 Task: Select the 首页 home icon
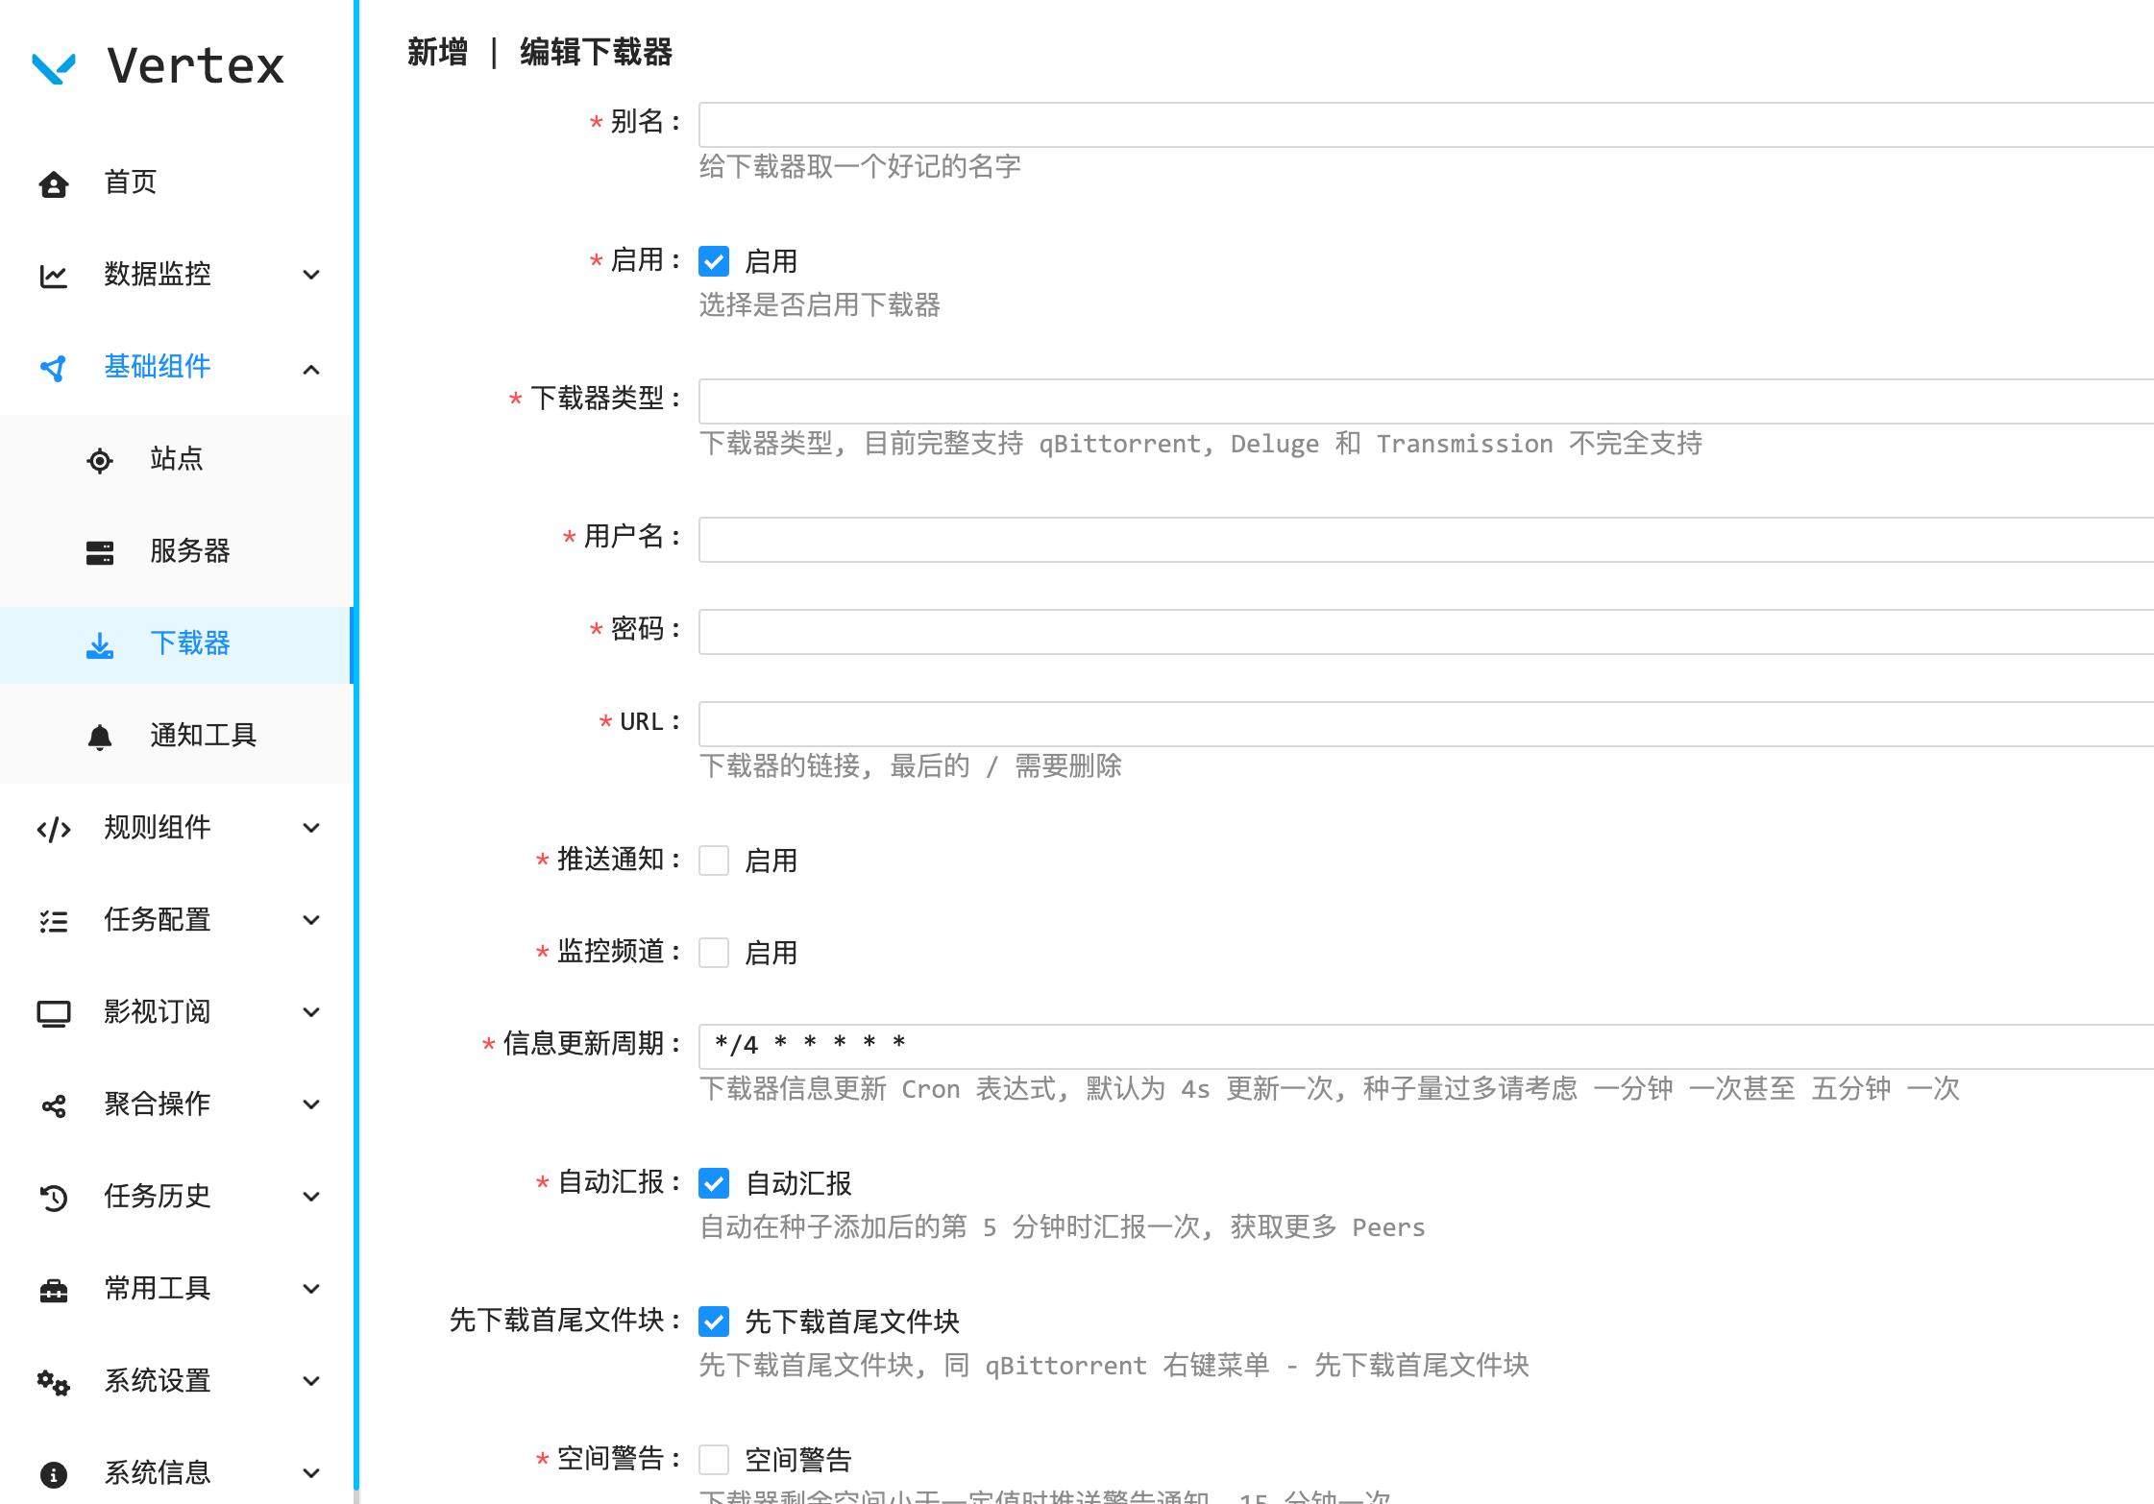53,182
